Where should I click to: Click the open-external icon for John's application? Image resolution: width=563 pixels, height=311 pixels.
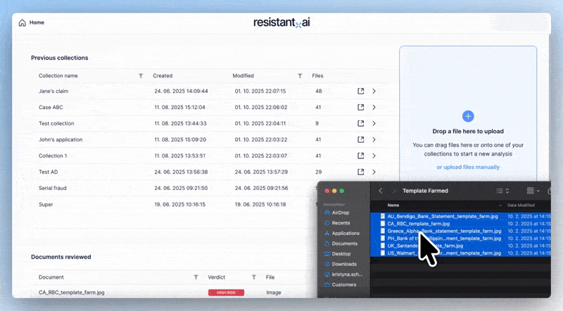[361, 140]
